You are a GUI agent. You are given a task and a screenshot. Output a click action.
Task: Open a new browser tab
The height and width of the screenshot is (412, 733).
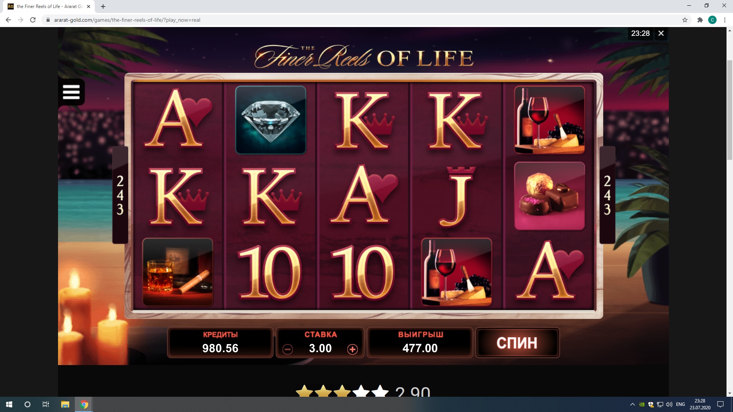click(x=103, y=6)
